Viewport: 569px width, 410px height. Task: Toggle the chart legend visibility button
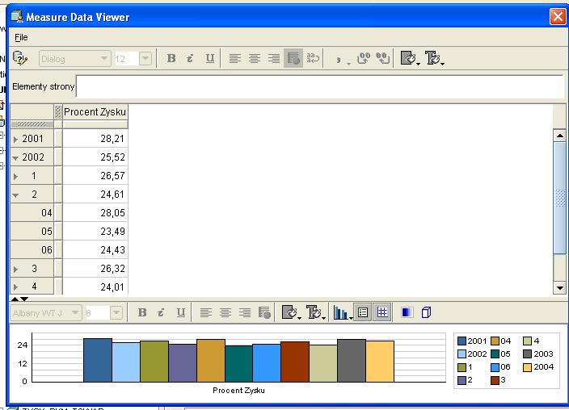[363, 312]
